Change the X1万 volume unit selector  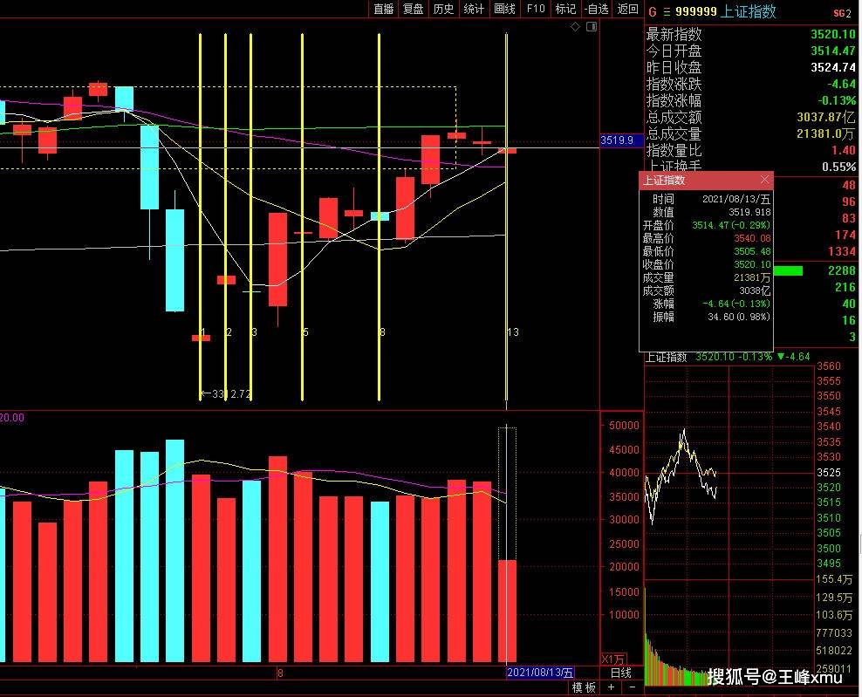[x=613, y=658]
